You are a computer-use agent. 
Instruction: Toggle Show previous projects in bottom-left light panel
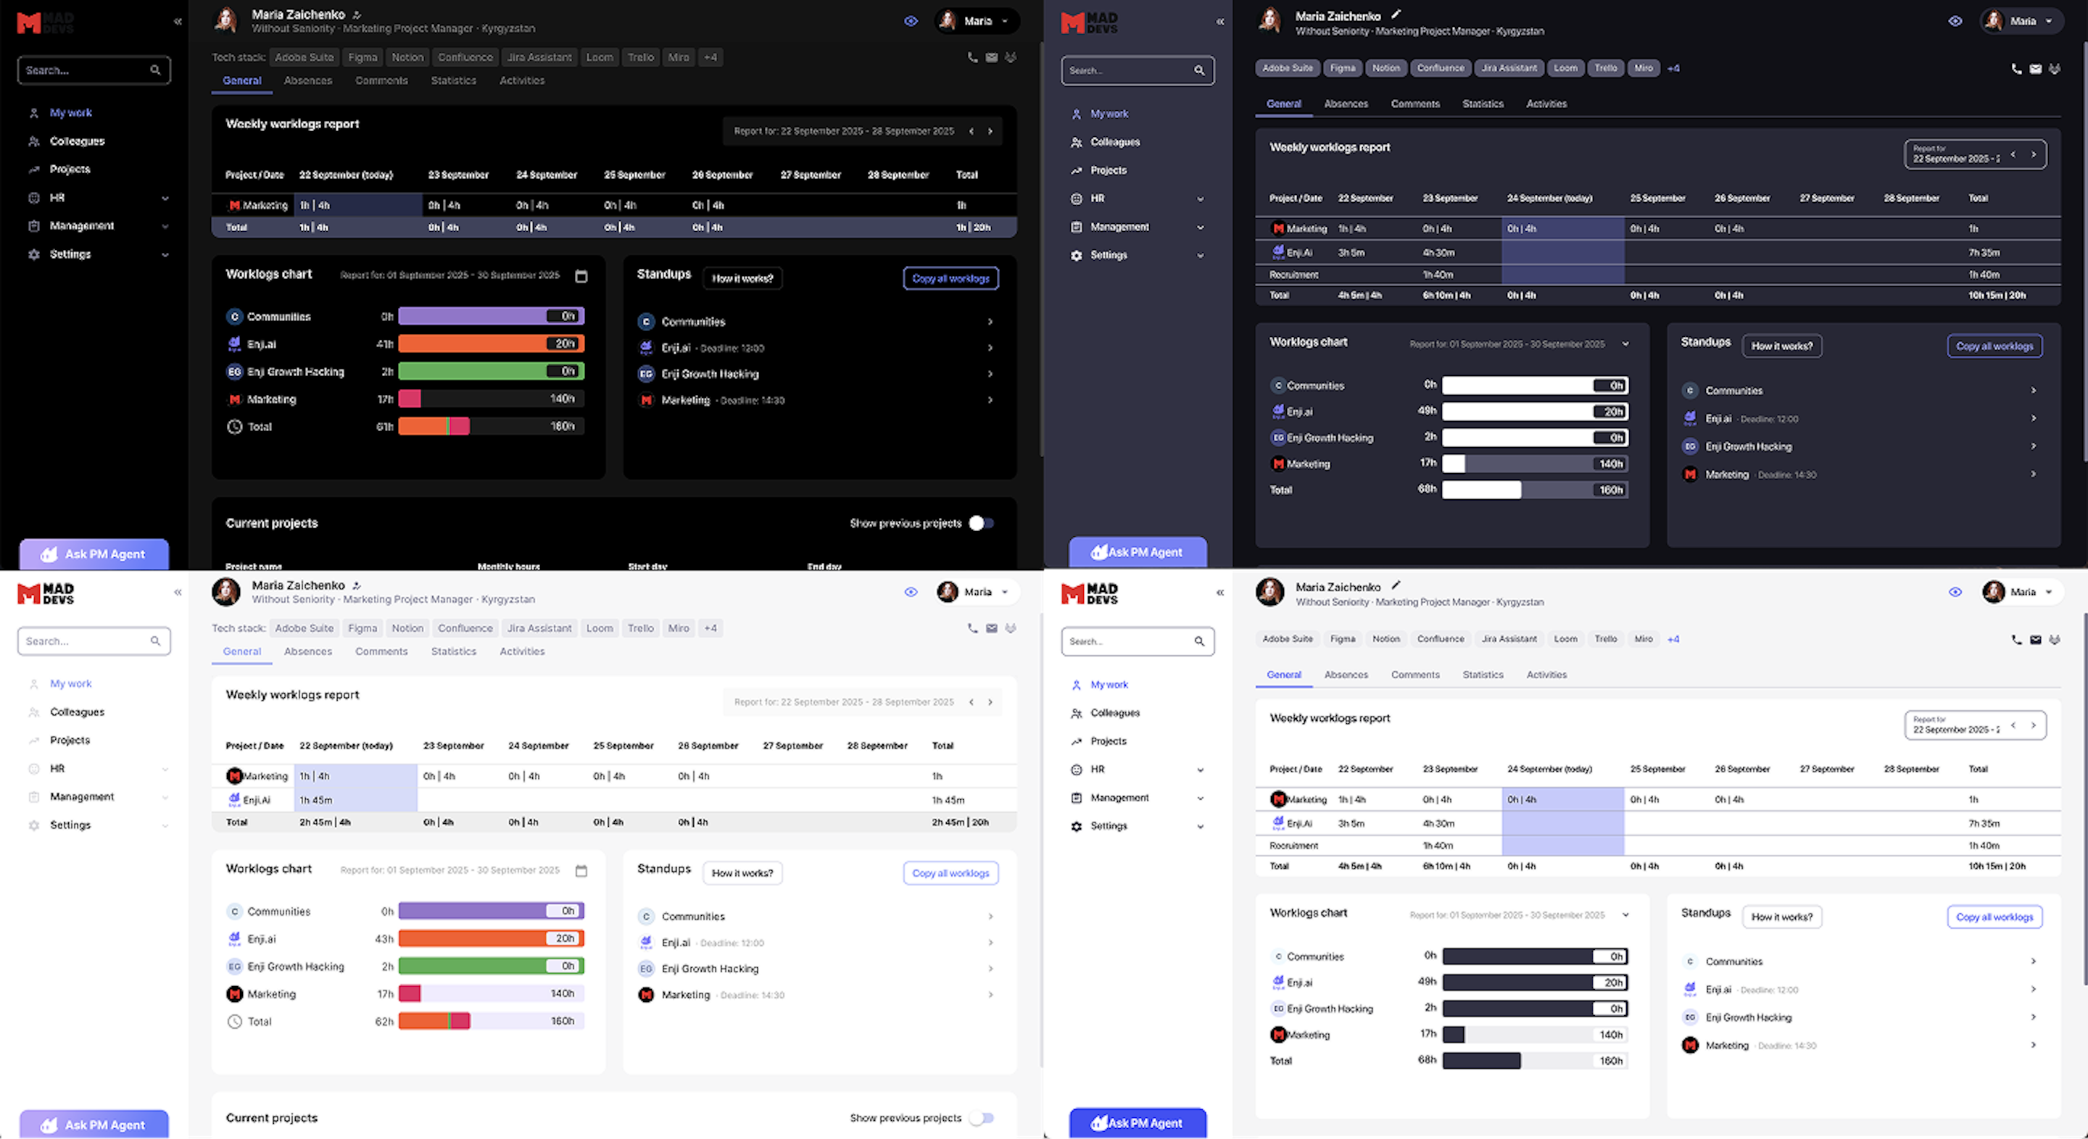pos(981,1118)
